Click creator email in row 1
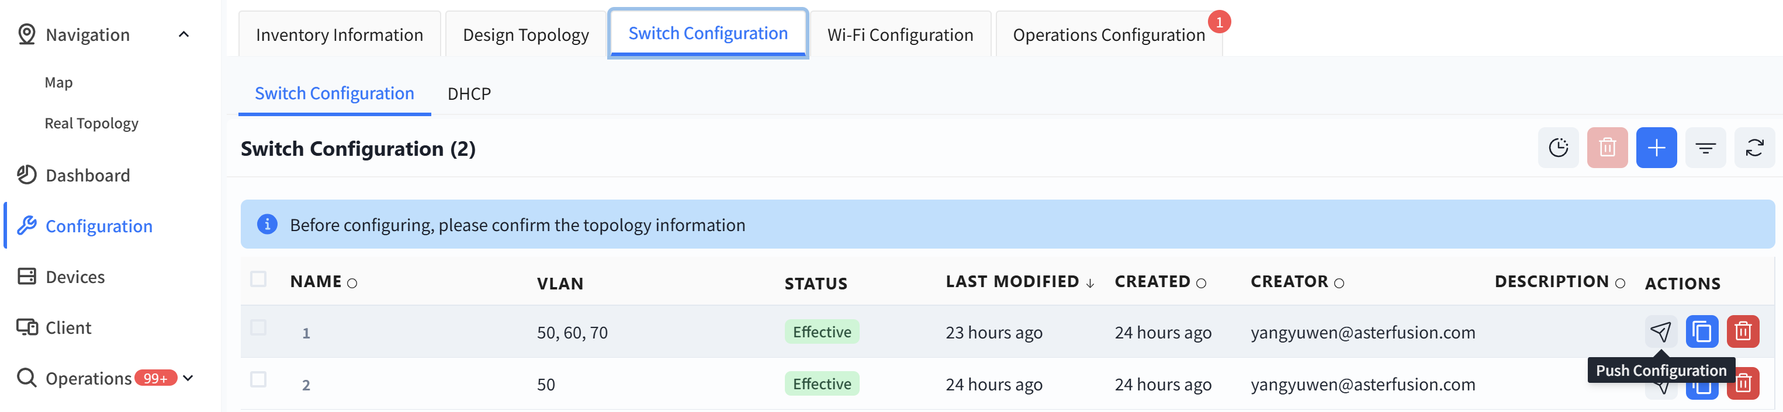Viewport: 1783px width, 412px height. 1363,333
